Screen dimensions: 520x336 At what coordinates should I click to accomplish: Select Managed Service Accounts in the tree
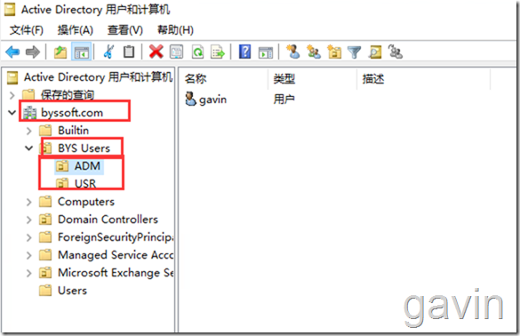tap(116, 255)
